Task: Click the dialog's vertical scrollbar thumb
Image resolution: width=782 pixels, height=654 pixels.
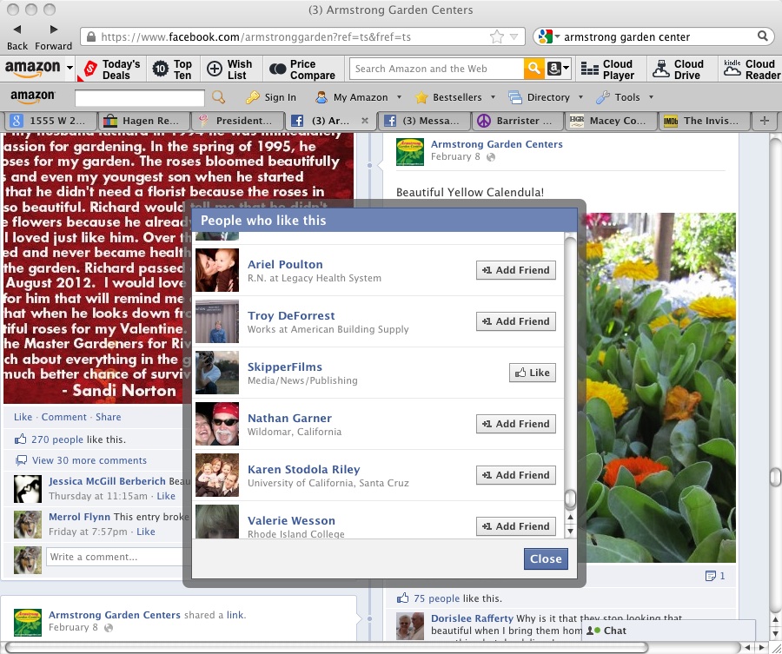Action: [x=570, y=499]
